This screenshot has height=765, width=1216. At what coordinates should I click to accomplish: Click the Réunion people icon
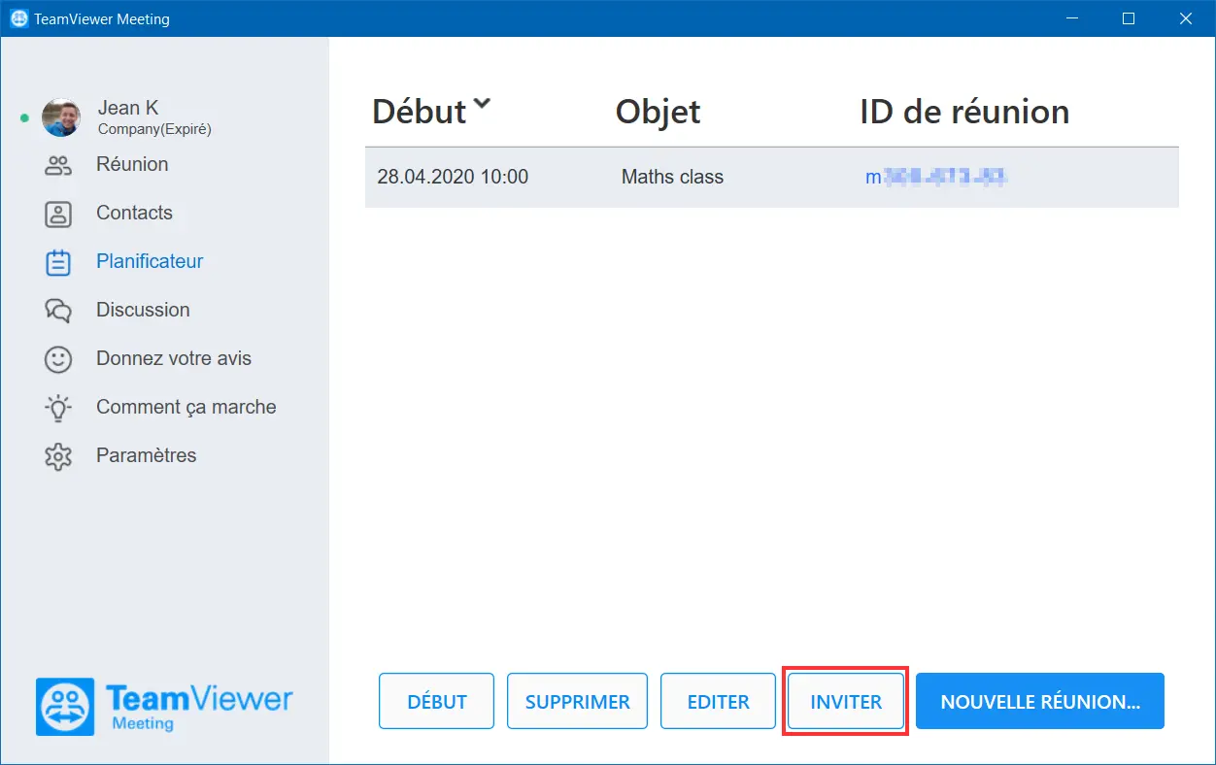58,165
